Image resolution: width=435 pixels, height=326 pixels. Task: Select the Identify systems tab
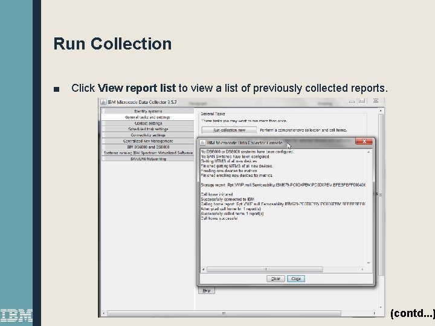click(x=148, y=111)
